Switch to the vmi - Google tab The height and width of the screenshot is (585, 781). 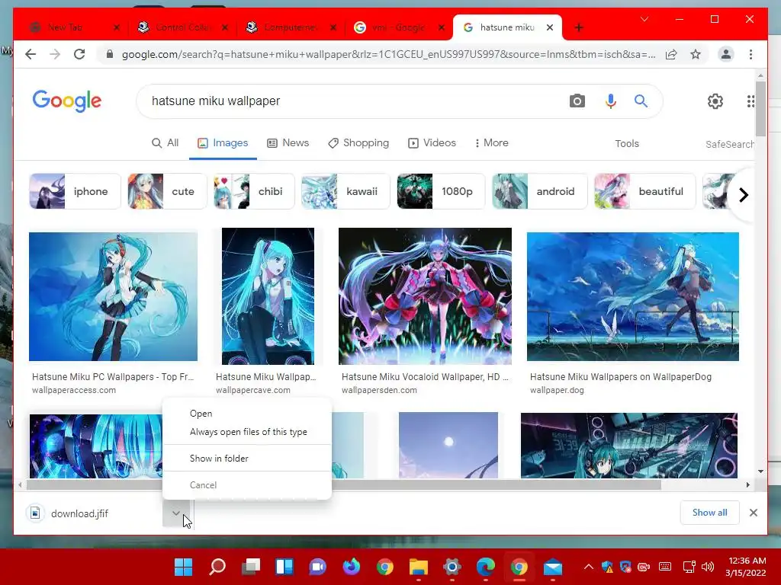coord(398,27)
